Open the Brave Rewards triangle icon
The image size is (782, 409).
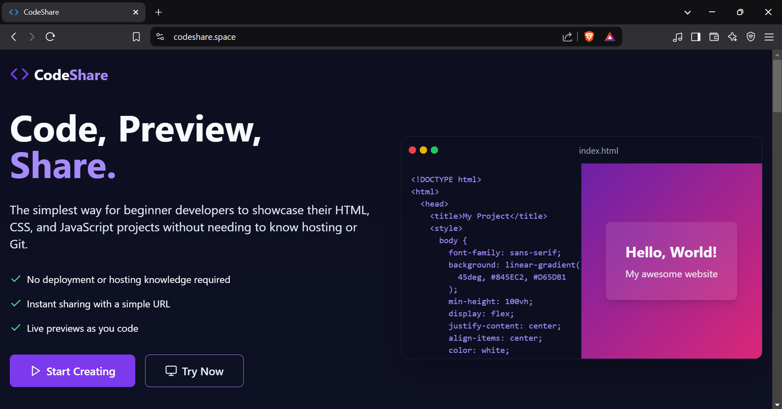coord(610,37)
